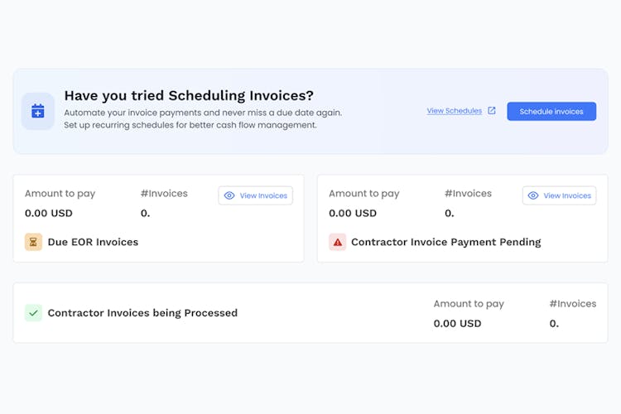The width and height of the screenshot is (621, 414).
Task: Click eye icon in Contractor Pending card
Action: [533, 195]
